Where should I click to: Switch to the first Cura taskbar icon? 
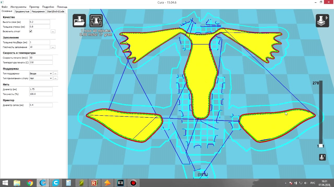click(x=43, y=183)
